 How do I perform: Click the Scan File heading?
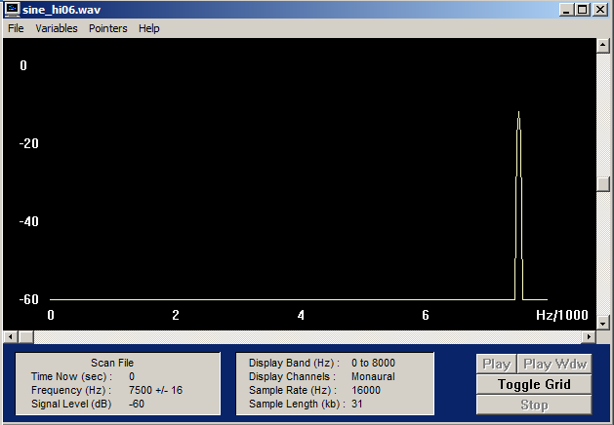(112, 363)
